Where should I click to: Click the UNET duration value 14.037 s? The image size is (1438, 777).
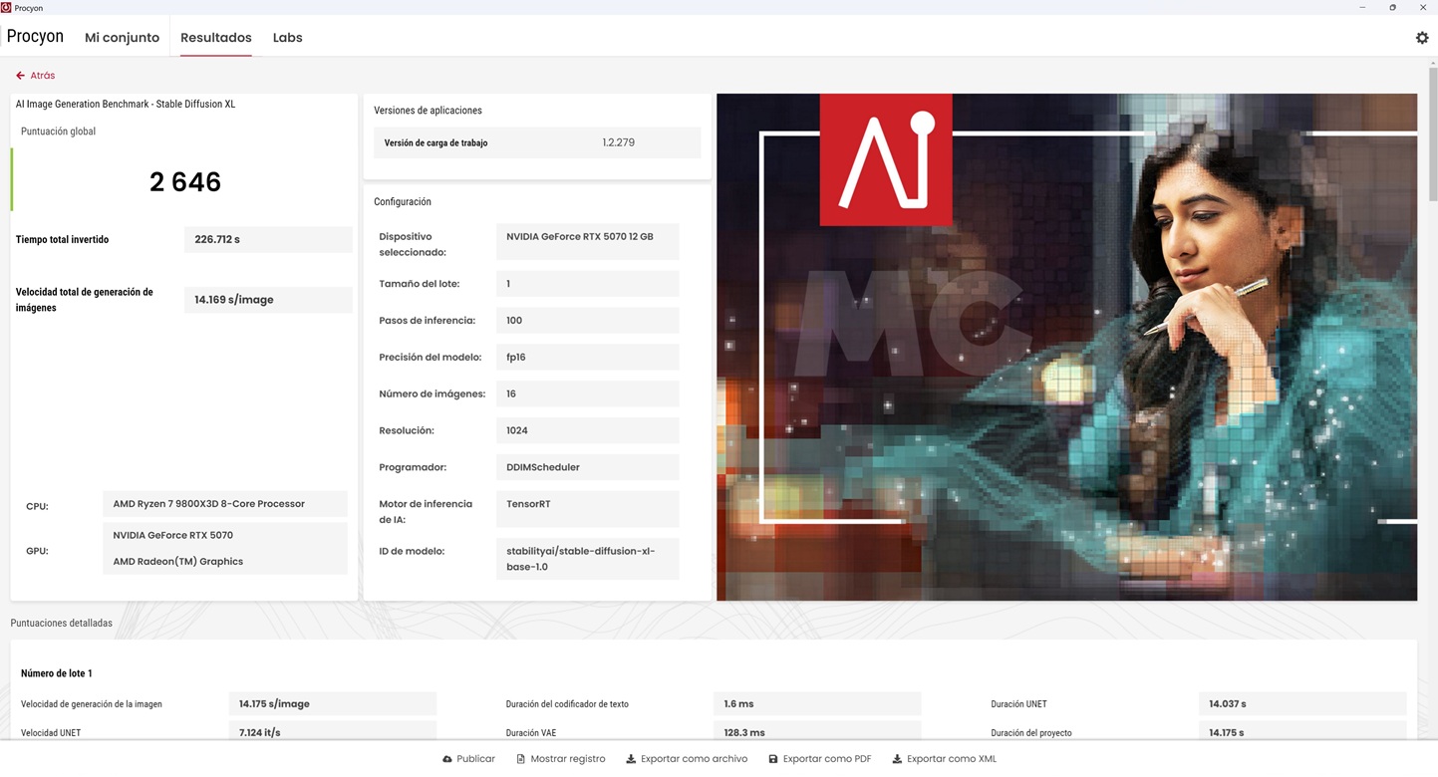pos(1302,704)
